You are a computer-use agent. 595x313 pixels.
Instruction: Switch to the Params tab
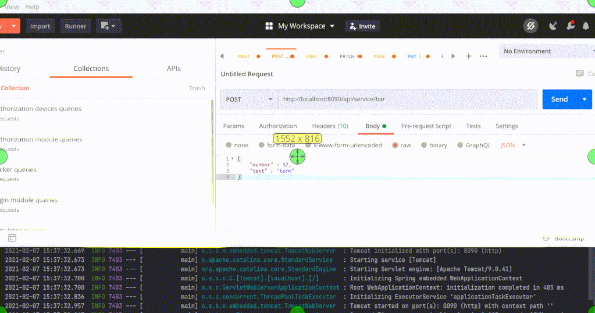pos(233,126)
